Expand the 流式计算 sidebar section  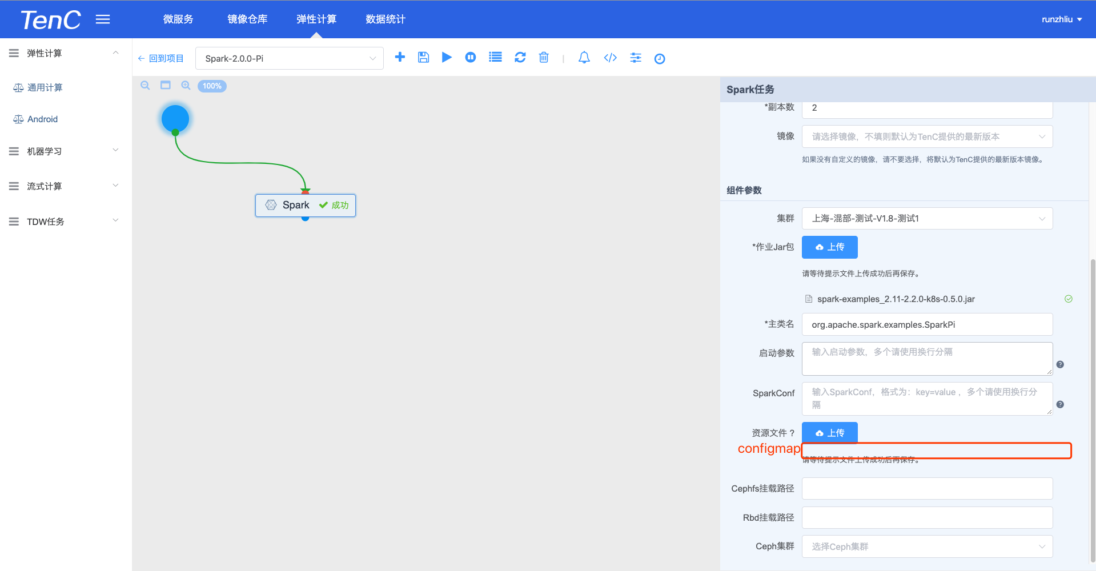63,186
